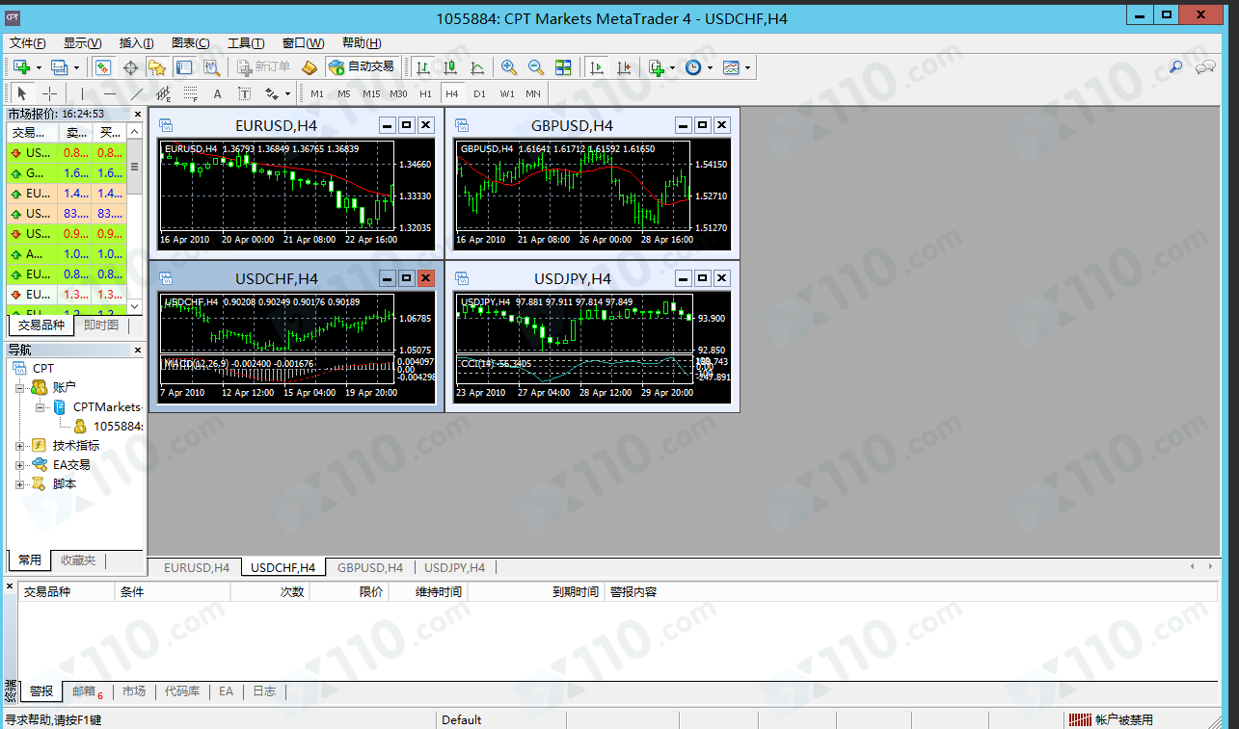Viewport: 1239px width, 729px height.
Task: Toggle the Market Watch panel icon
Action: click(103, 67)
